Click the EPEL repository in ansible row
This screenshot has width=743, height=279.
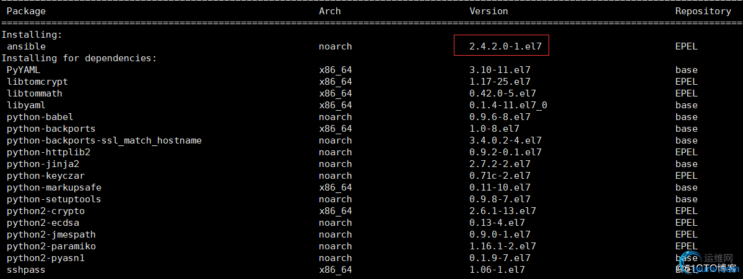(x=687, y=46)
